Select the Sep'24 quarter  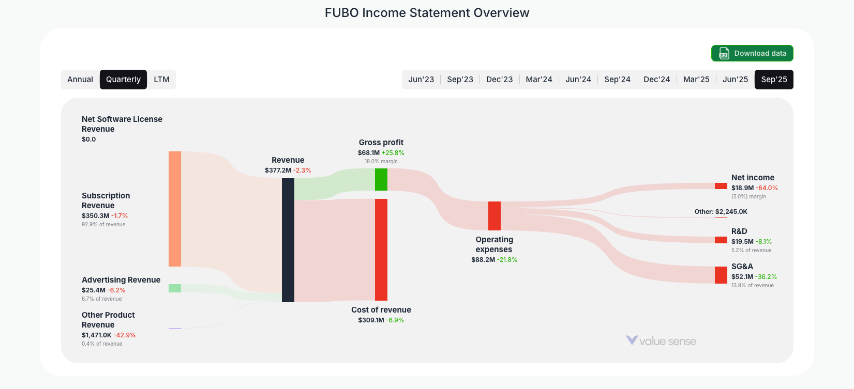(617, 79)
